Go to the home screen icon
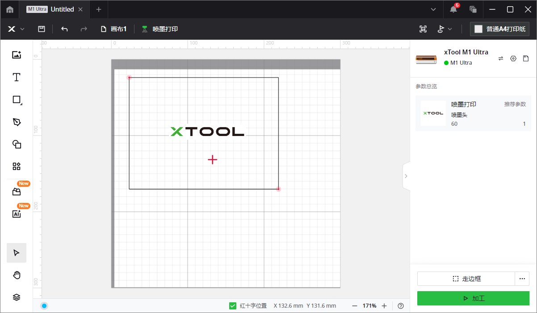 click(x=10, y=9)
